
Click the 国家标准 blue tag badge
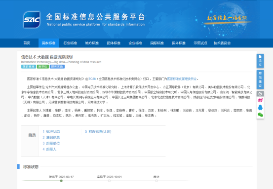(x=29, y=67)
